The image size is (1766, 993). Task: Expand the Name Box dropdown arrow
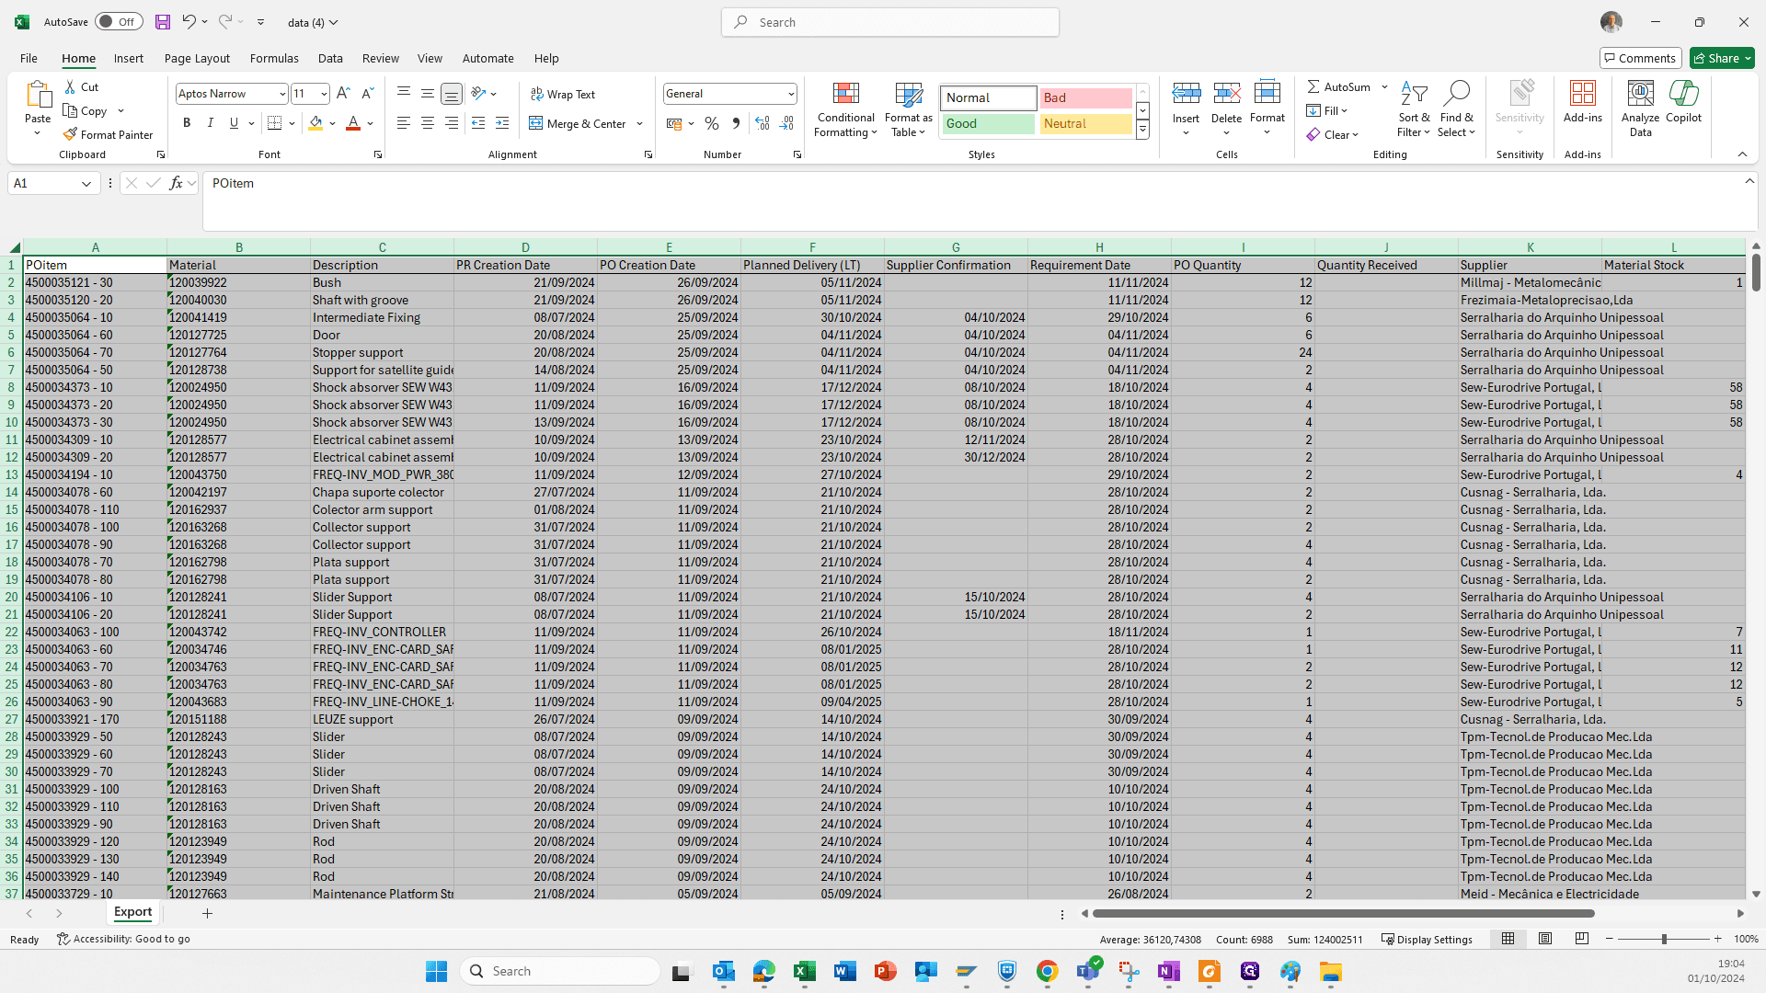pyautogui.click(x=86, y=184)
